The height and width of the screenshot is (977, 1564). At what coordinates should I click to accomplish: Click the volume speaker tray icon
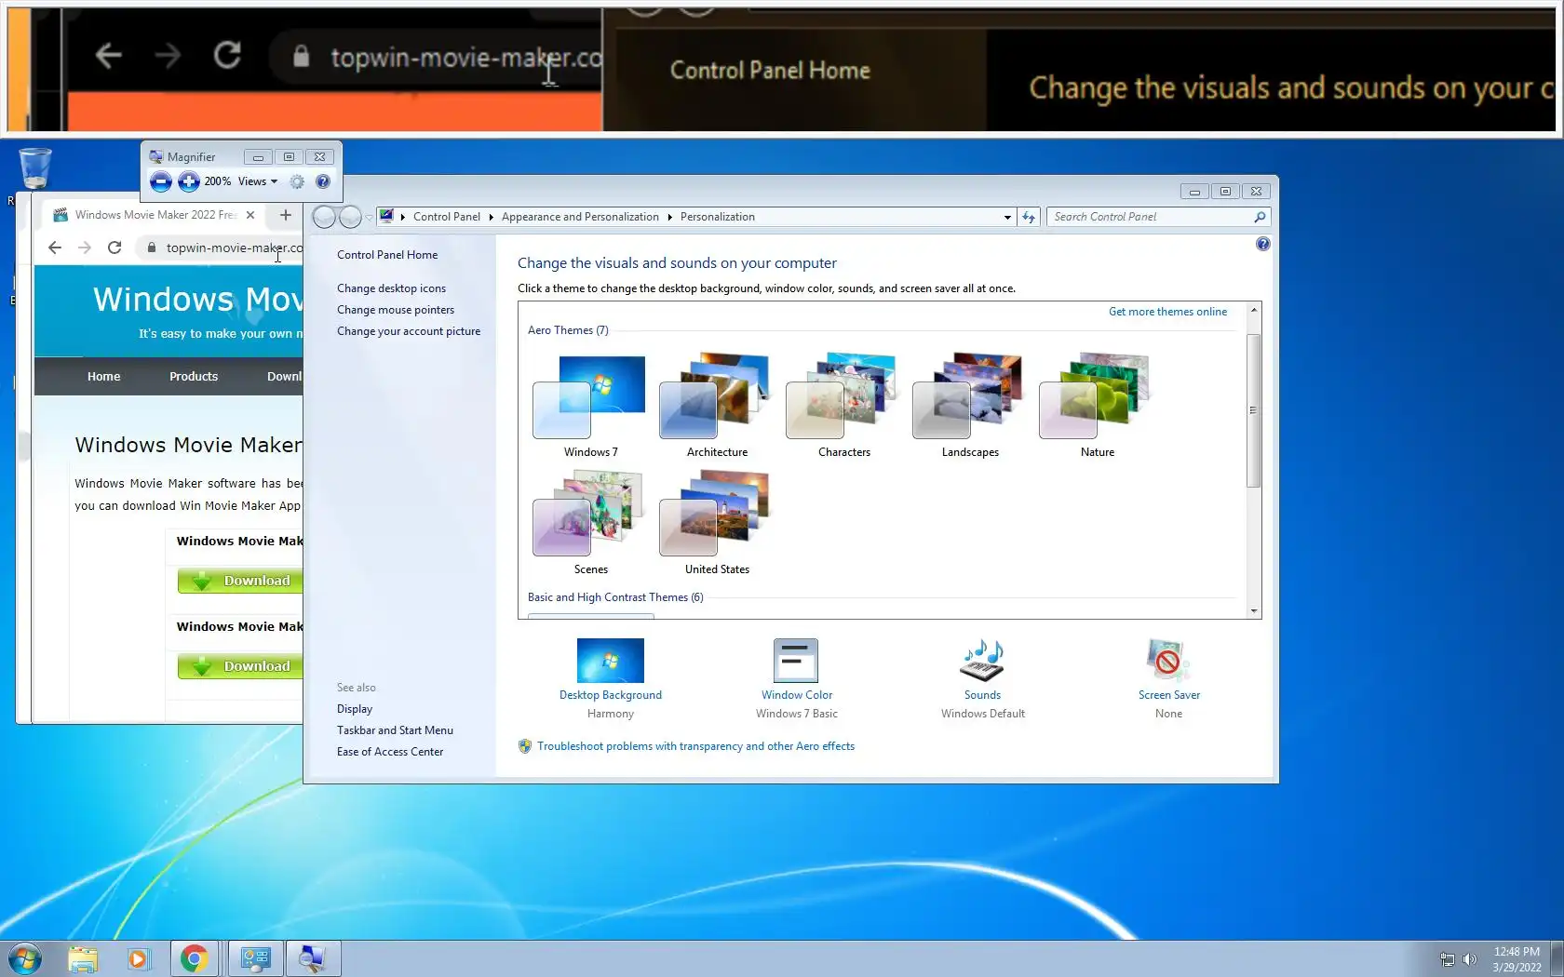(x=1470, y=959)
